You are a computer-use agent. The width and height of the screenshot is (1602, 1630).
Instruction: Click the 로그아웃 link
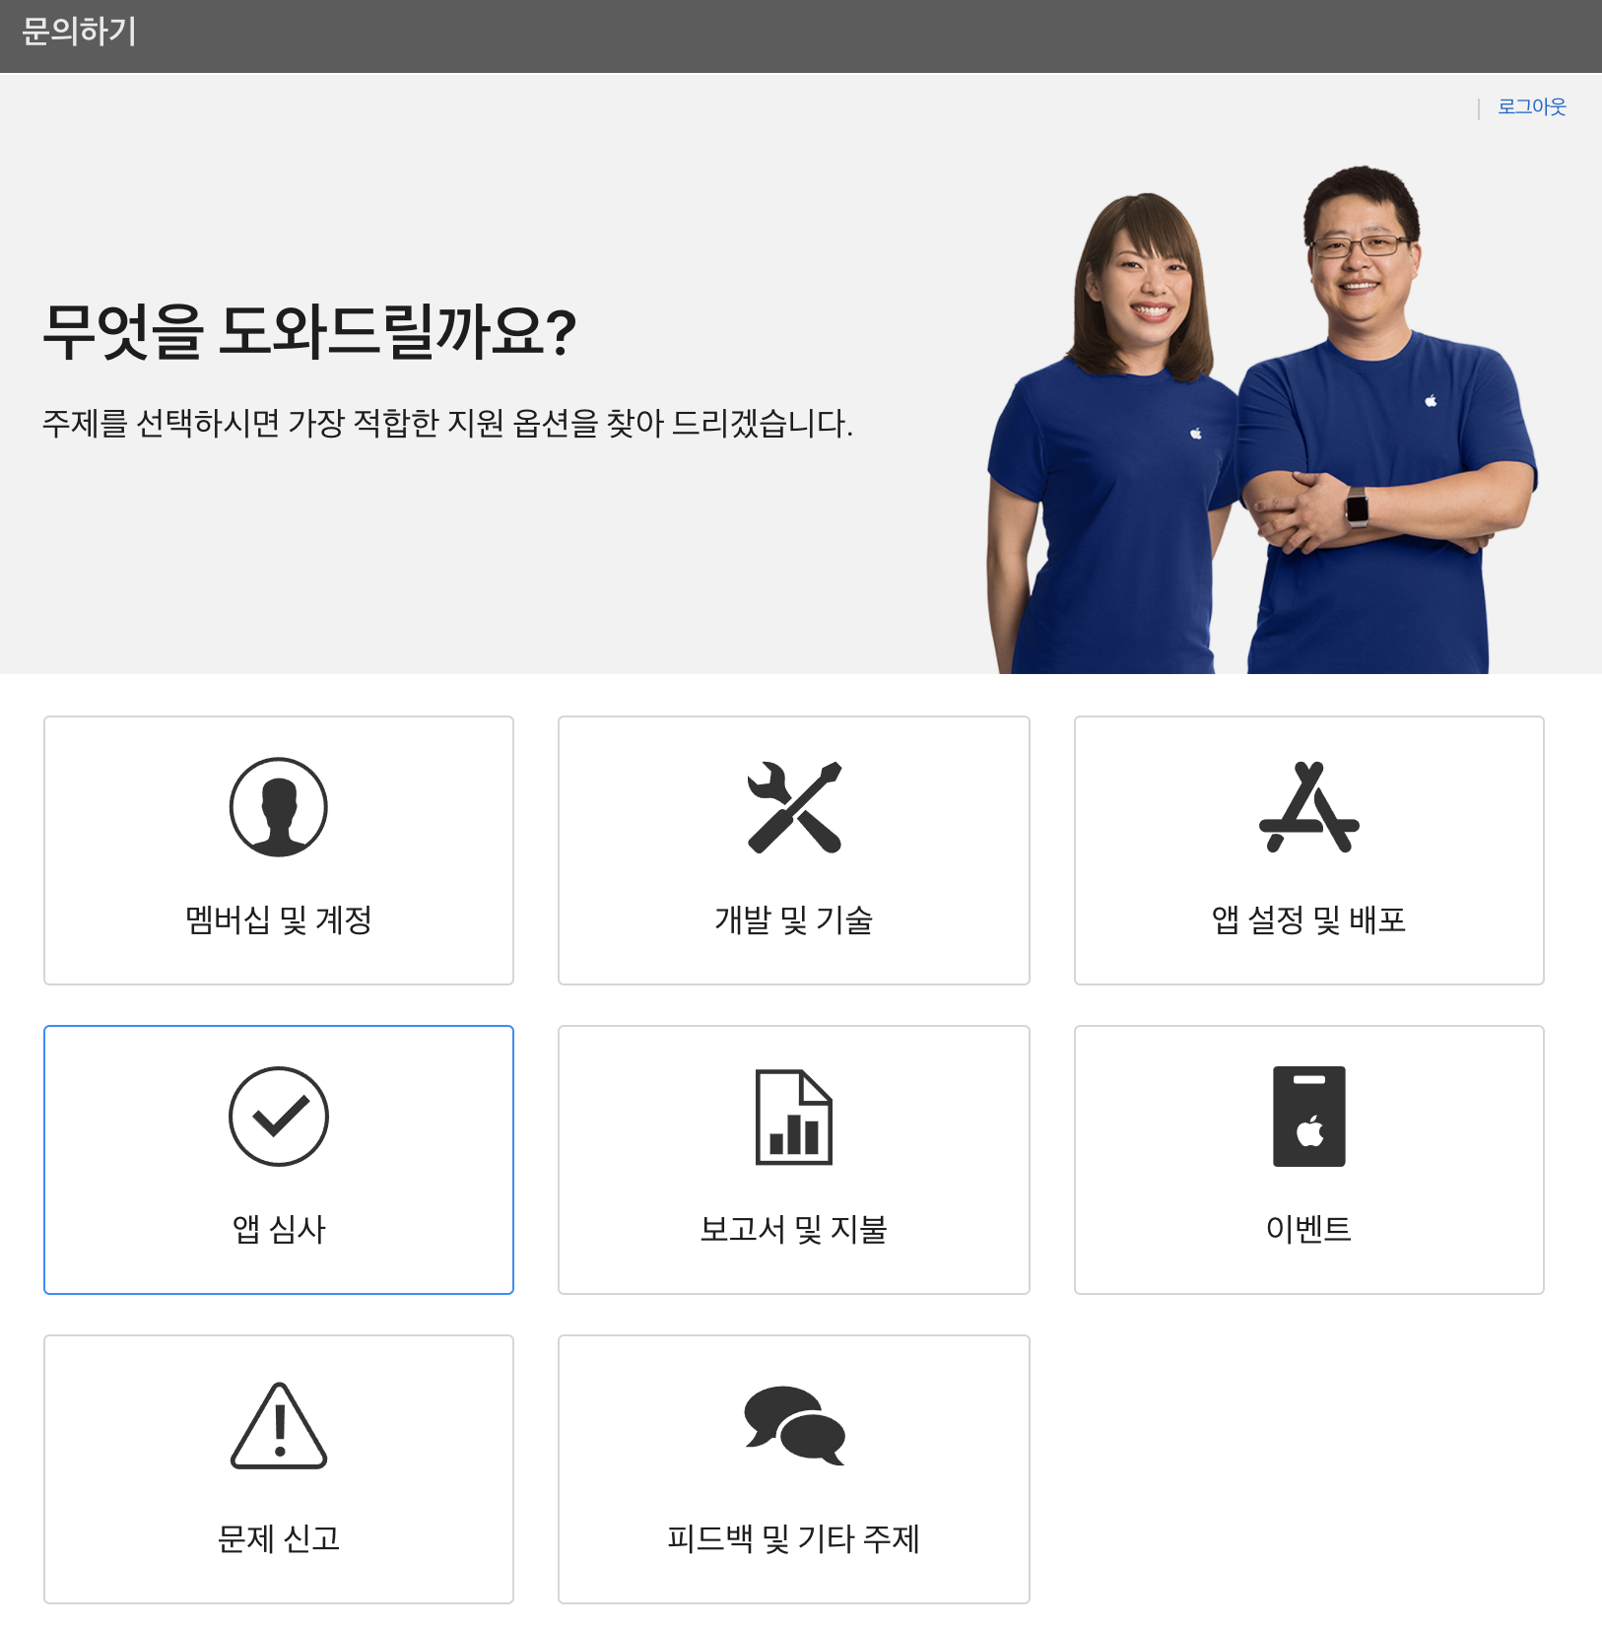click(x=1532, y=106)
